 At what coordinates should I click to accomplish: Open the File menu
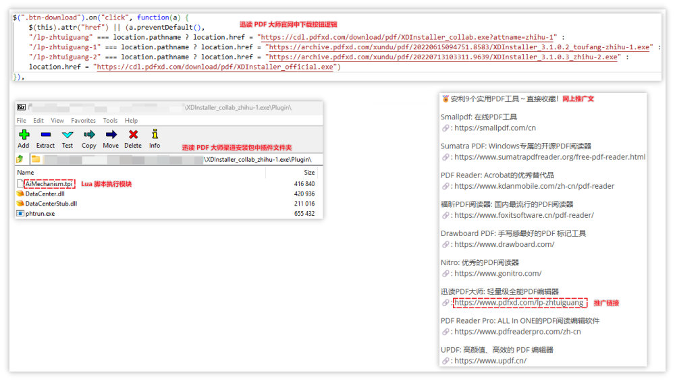[21, 121]
